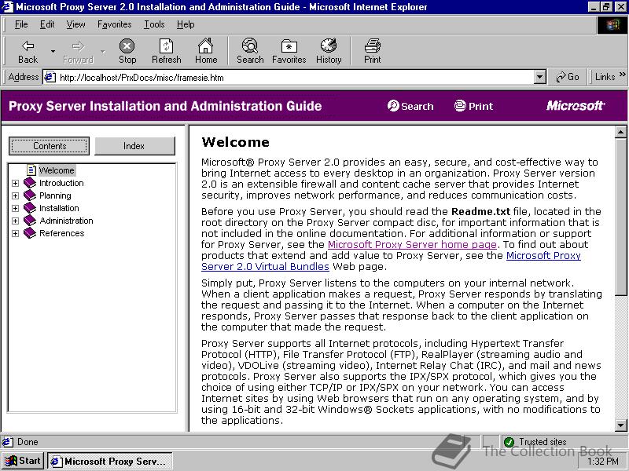Click the Welcome page document icon
The width and height of the screenshot is (629, 471).
pos(31,170)
